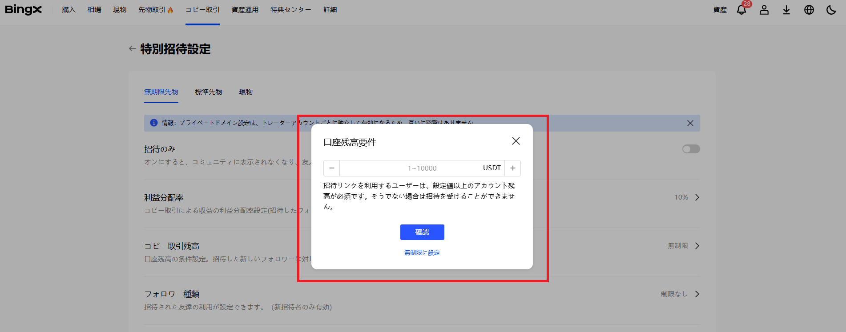
Task: Switch to 標準先物 tab
Action: click(x=209, y=92)
